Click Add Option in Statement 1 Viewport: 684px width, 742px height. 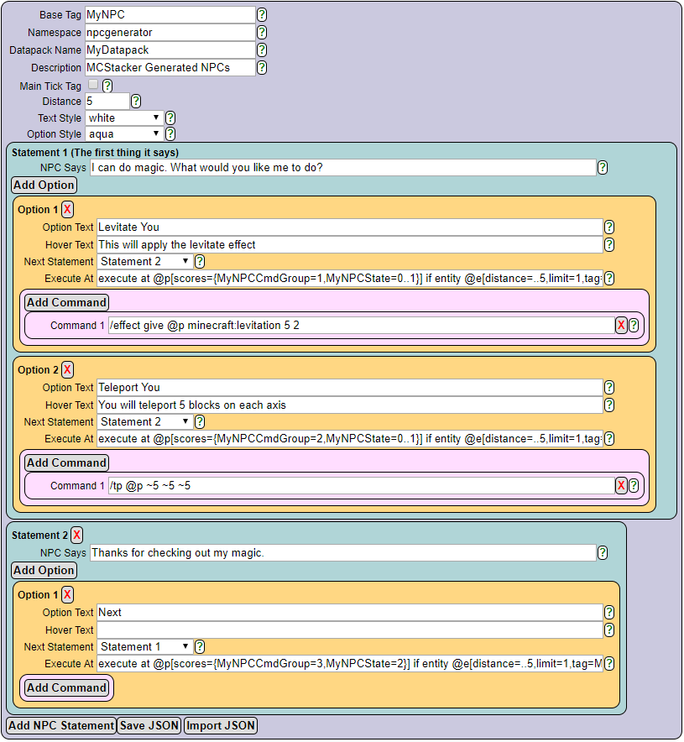point(44,185)
